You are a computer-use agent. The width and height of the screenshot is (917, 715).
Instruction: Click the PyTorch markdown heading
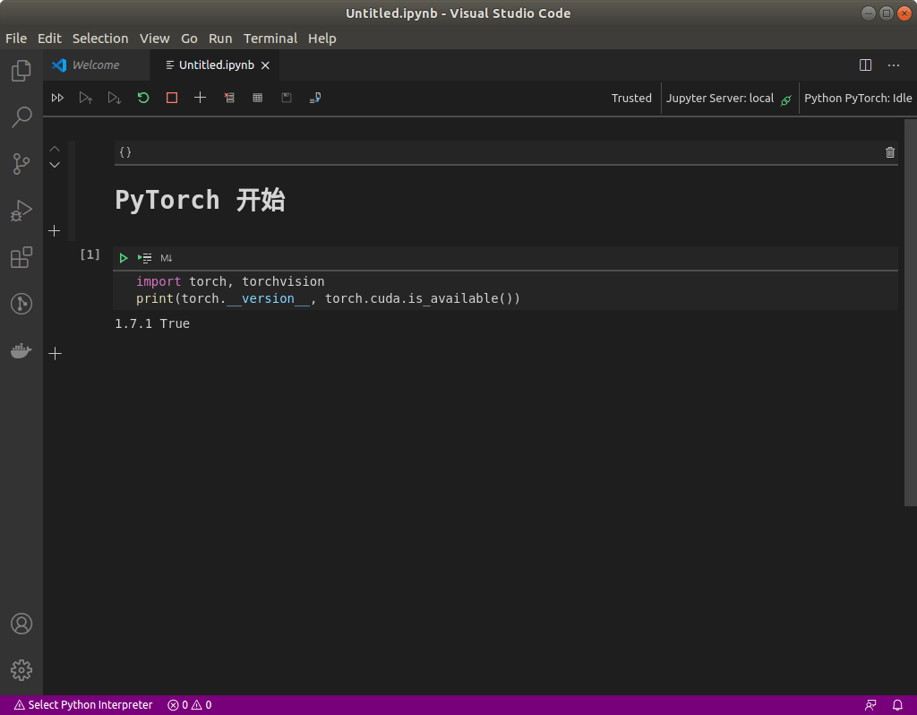click(x=200, y=200)
